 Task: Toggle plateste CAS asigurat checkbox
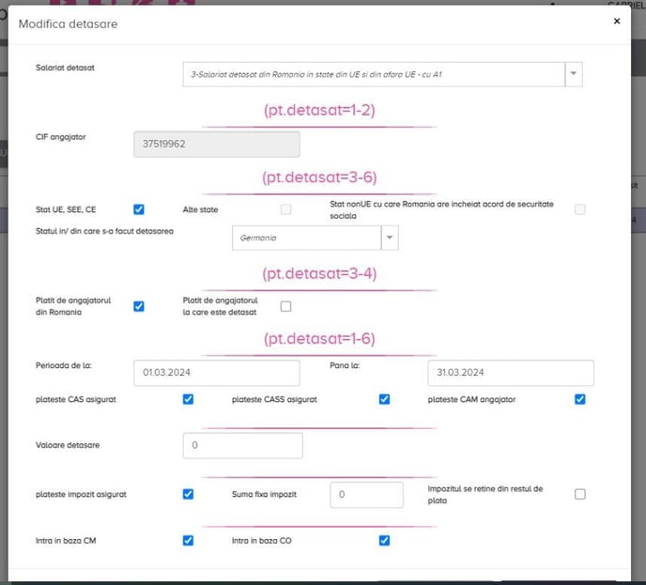[x=188, y=399]
